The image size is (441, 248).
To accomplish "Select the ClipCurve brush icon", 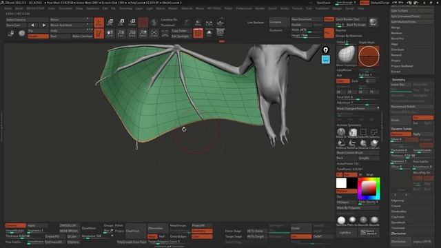I will click(374, 143).
